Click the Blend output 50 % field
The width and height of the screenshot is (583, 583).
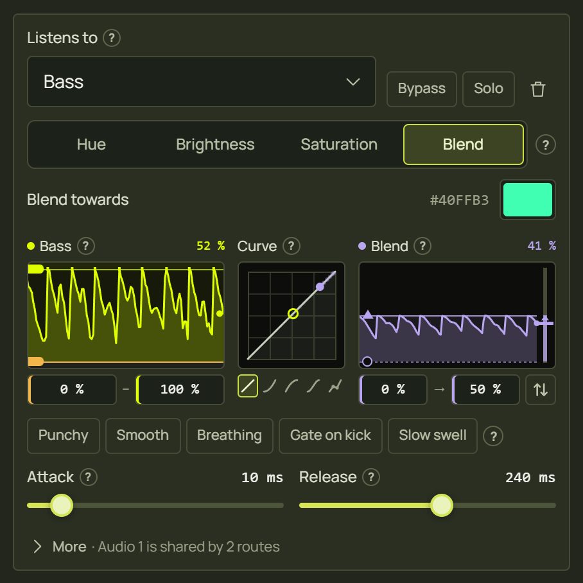point(485,389)
